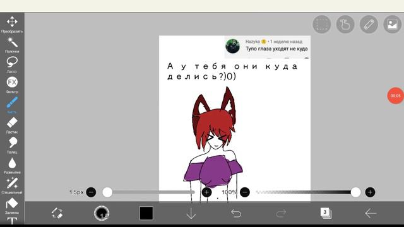
Task: Open the canvas material image icon
Action: 393,25
